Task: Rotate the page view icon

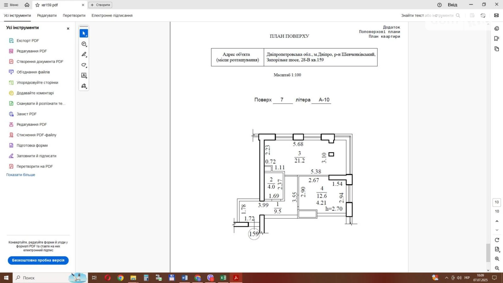Action: tap(497, 240)
